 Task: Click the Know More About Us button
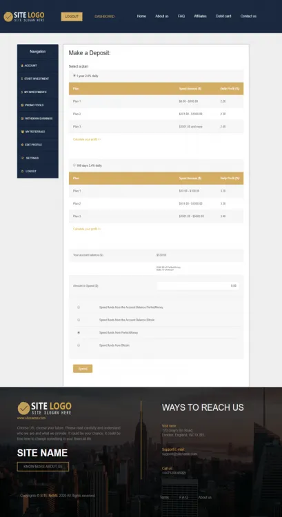coord(43,467)
